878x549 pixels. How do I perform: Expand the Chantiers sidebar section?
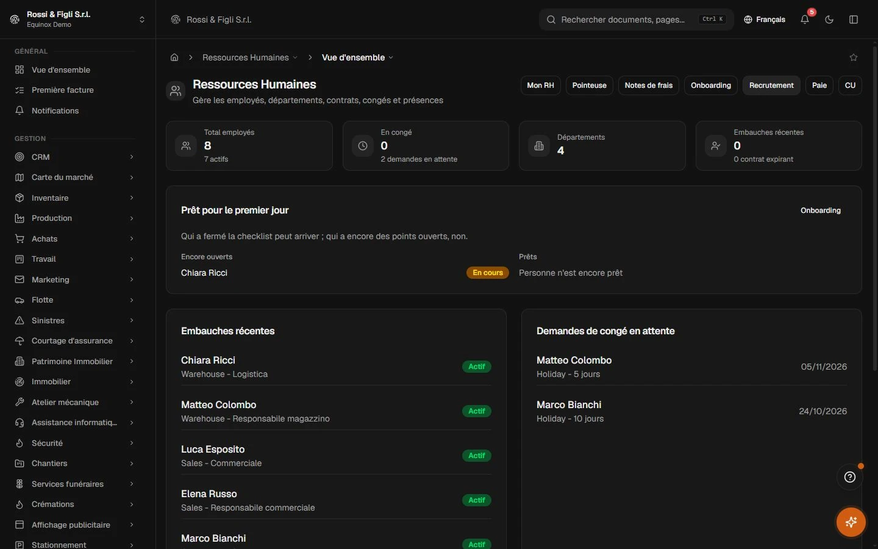pyautogui.click(x=132, y=464)
